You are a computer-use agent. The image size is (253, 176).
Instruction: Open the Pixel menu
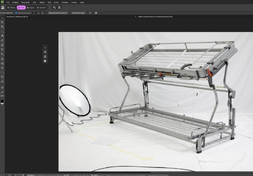50,2
